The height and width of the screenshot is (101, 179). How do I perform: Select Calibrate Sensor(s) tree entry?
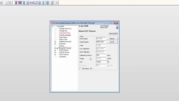(65, 42)
